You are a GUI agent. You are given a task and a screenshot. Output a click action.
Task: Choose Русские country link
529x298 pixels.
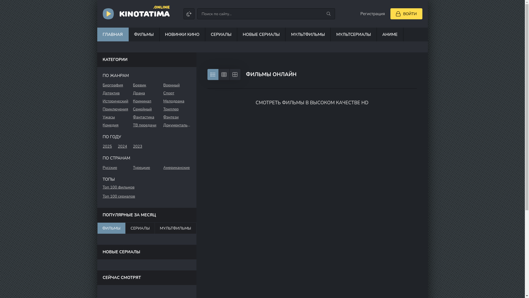click(110, 168)
